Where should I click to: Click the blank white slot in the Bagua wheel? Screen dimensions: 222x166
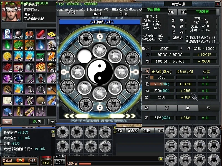[84, 56]
